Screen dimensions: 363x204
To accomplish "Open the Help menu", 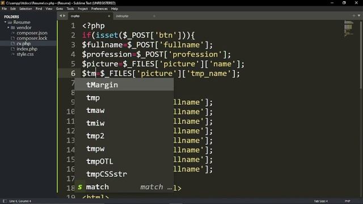I will [x=115, y=9].
